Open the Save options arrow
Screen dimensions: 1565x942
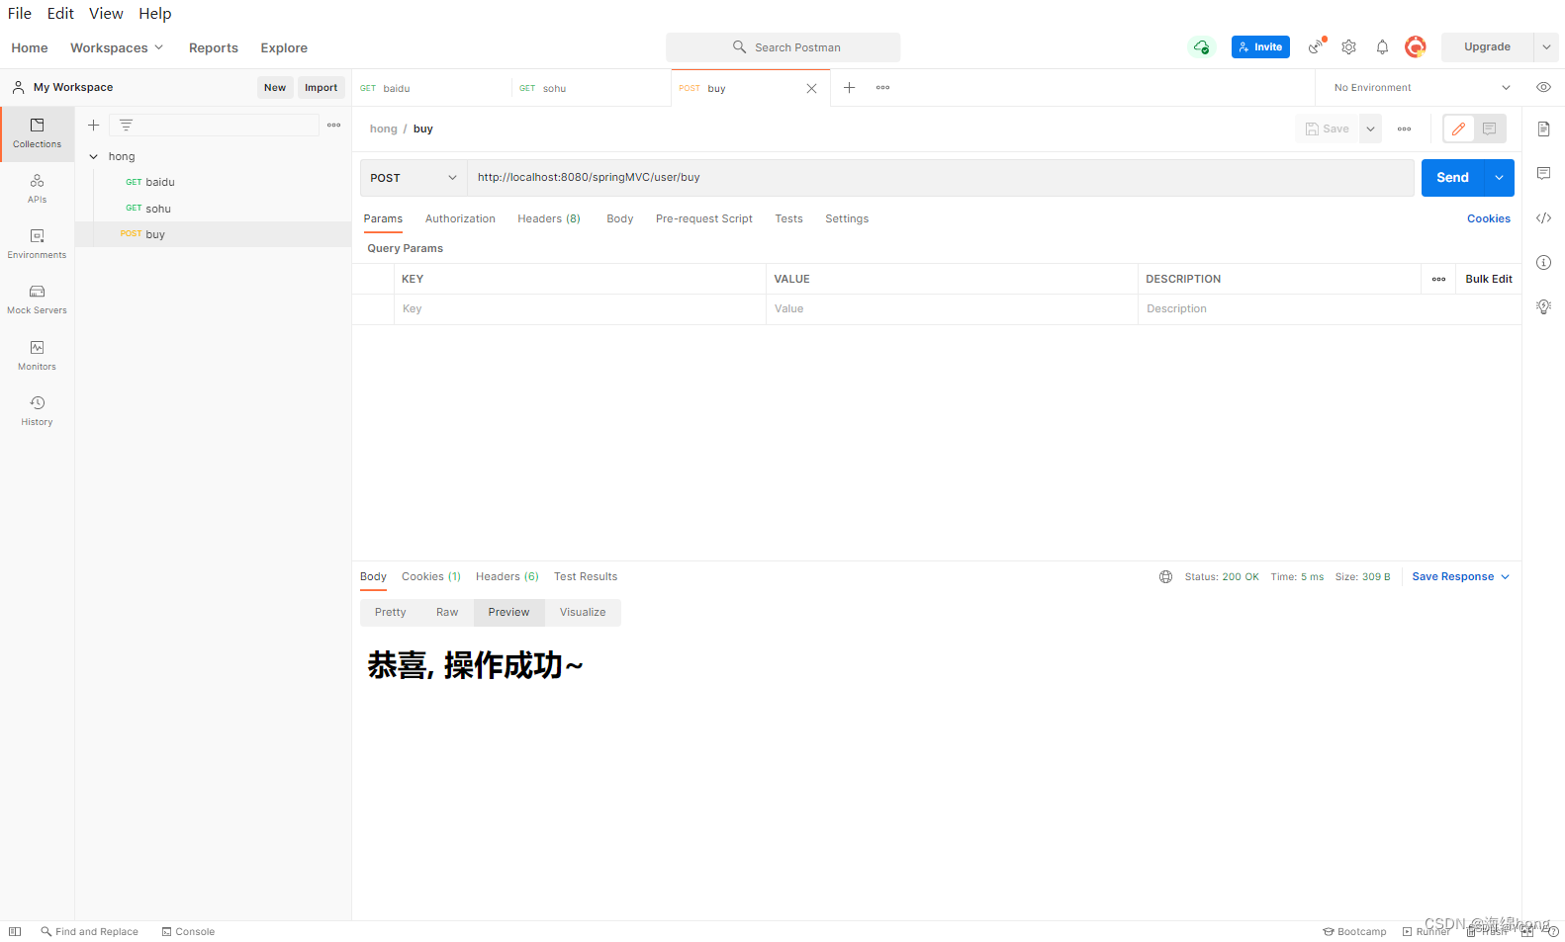point(1370,128)
